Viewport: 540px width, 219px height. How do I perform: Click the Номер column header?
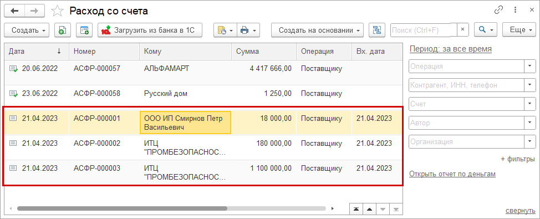click(104, 52)
